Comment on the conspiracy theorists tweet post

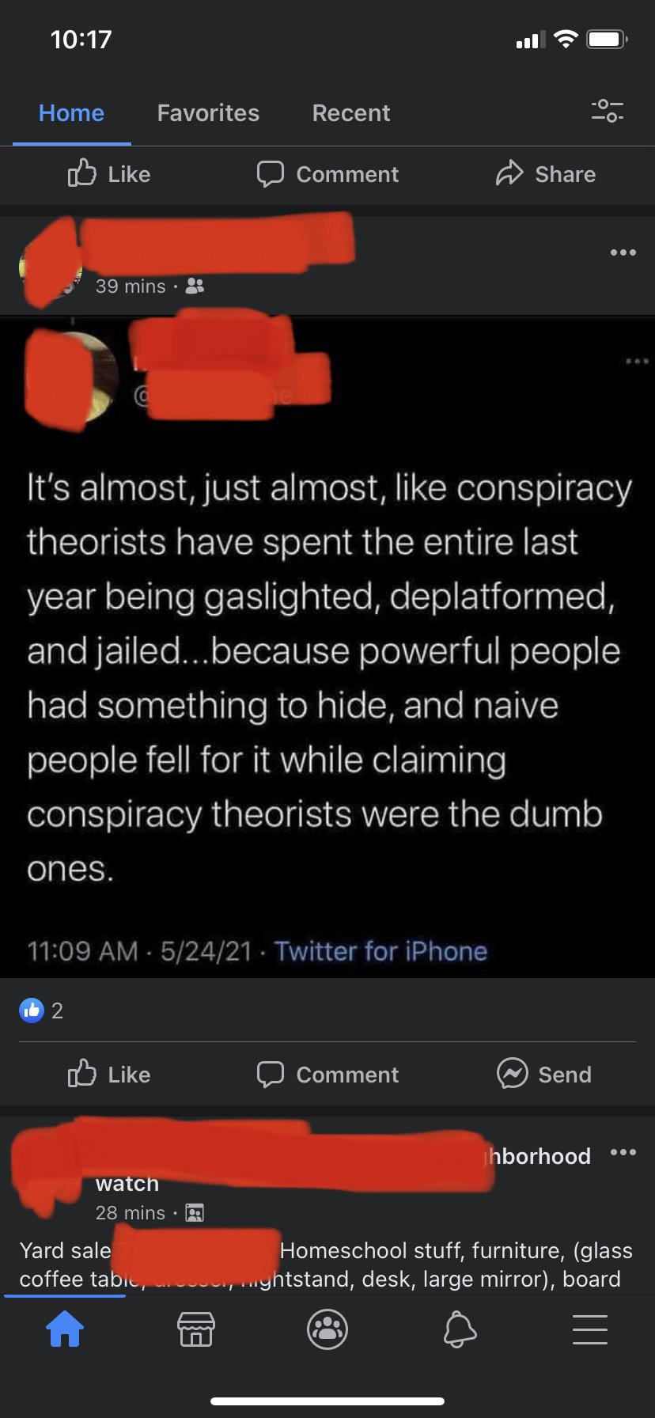coord(327,1074)
